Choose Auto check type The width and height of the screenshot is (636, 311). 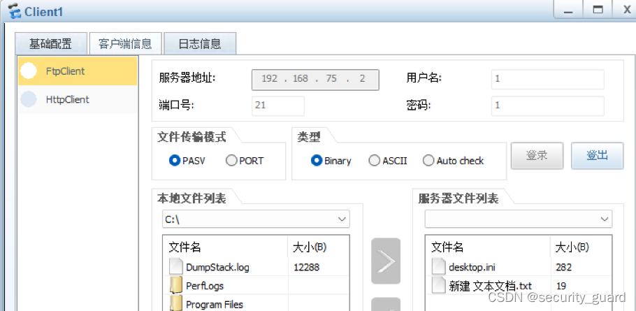(x=453, y=161)
